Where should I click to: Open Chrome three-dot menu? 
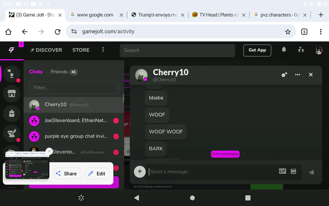pyautogui.click(x=321, y=32)
